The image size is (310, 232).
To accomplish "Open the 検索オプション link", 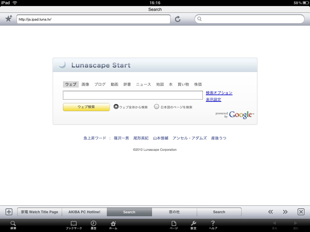I will click(219, 93).
